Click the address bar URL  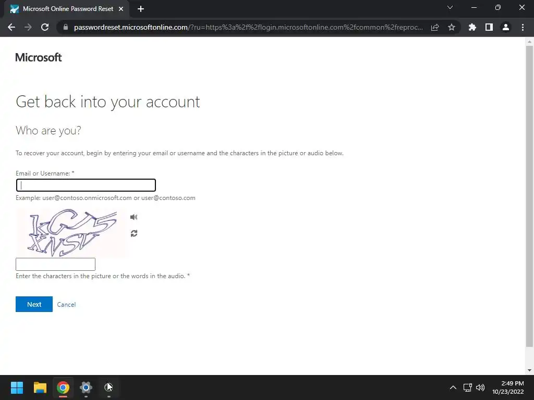(248, 27)
